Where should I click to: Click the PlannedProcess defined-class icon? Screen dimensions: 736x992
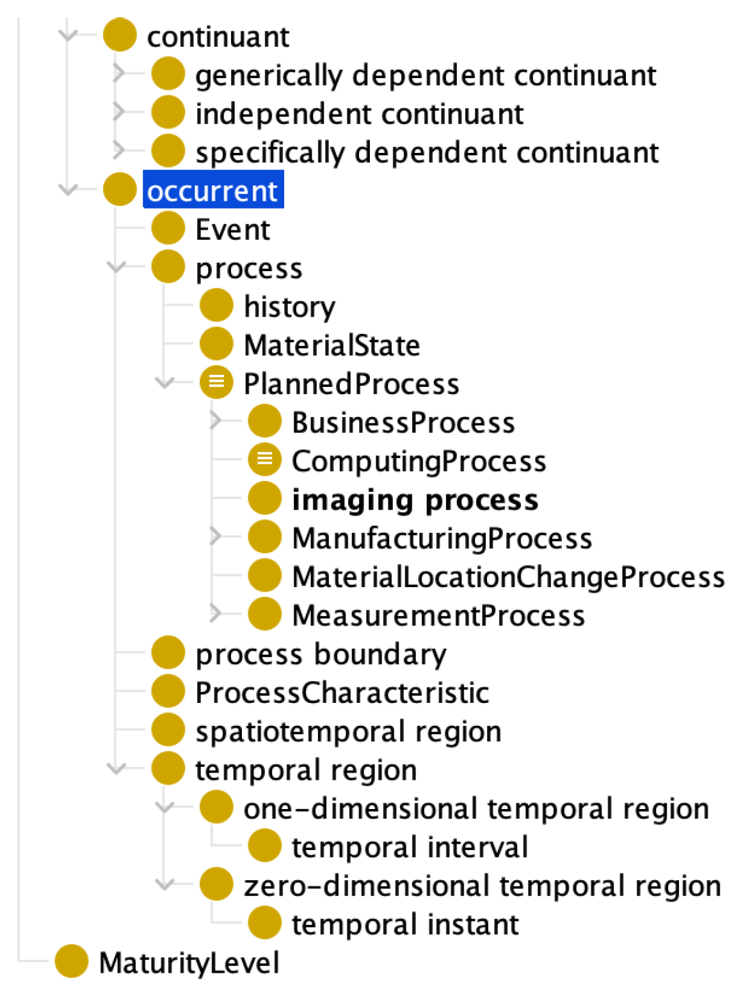point(216,382)
